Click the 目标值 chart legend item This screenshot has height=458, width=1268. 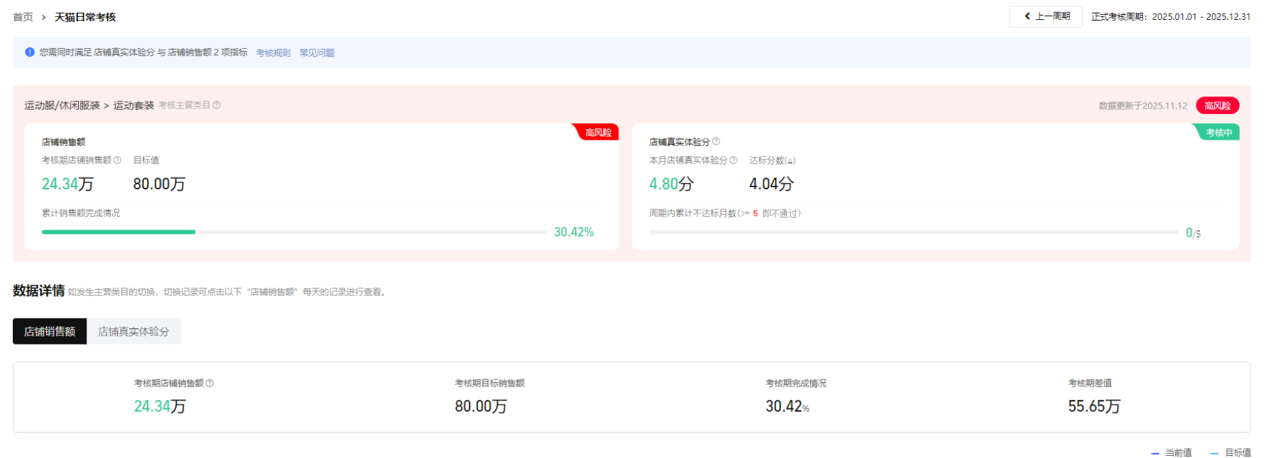point(1231,452)
